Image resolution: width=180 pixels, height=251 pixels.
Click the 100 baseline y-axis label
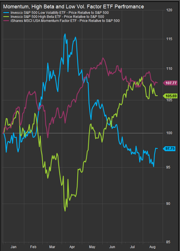pos(170,133)
